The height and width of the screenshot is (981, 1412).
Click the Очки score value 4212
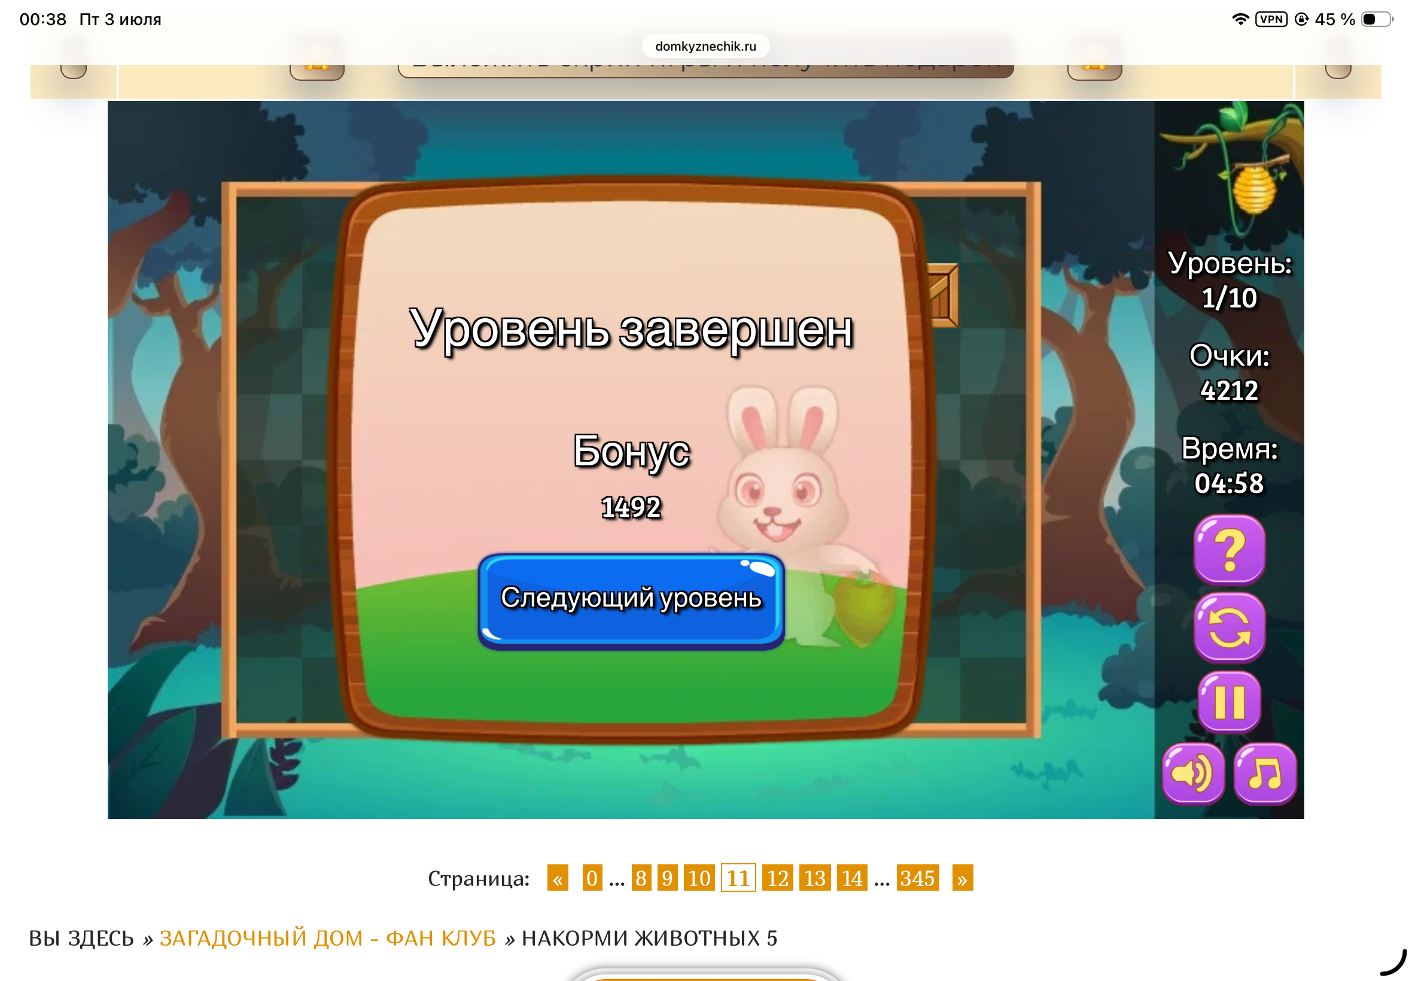[x=1229, y=391]
